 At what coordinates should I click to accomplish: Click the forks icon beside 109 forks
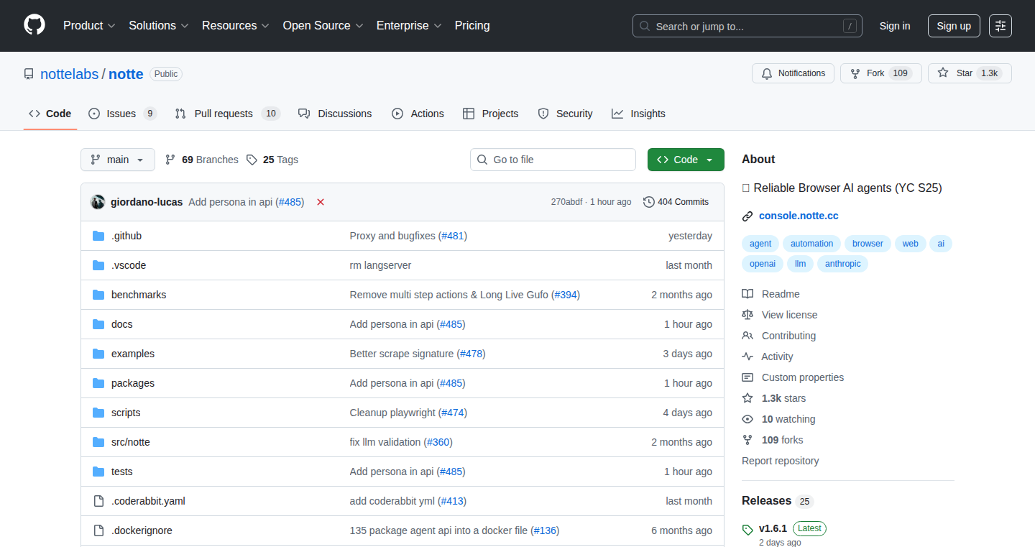coord(747,440)
